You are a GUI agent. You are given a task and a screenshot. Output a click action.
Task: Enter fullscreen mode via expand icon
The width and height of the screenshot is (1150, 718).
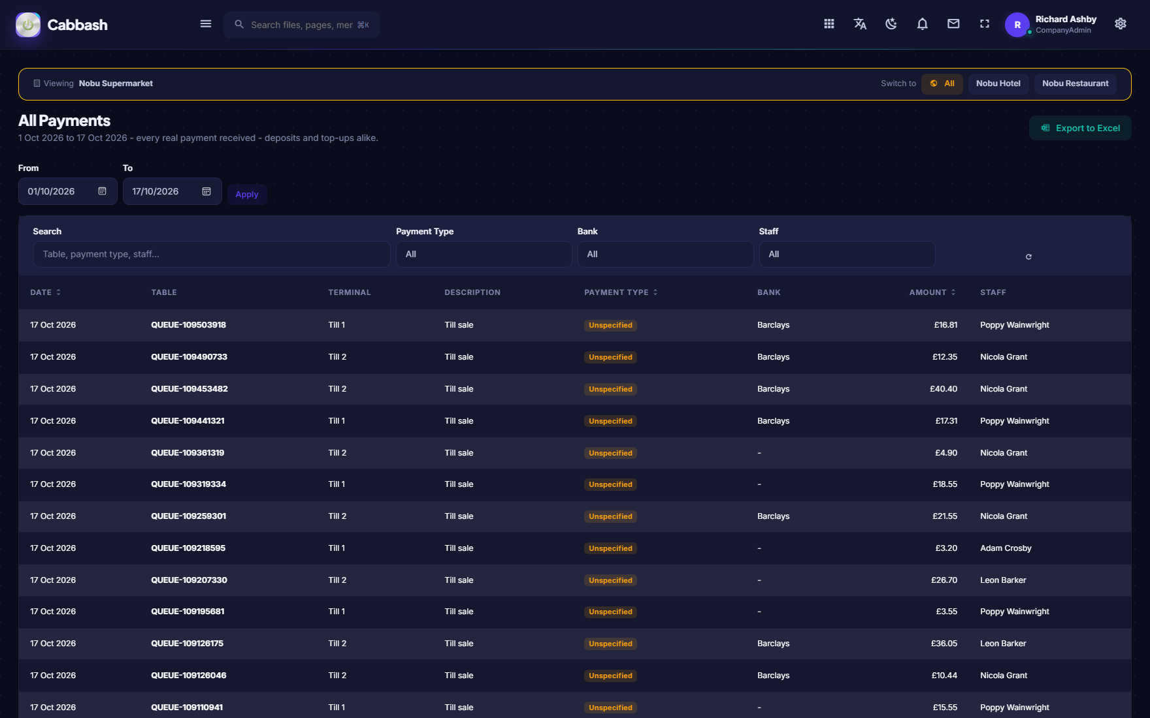985,24
